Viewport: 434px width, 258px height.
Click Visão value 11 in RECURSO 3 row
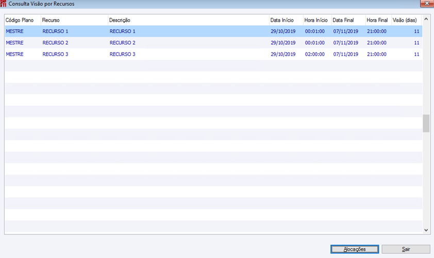[x=416, y=54]
